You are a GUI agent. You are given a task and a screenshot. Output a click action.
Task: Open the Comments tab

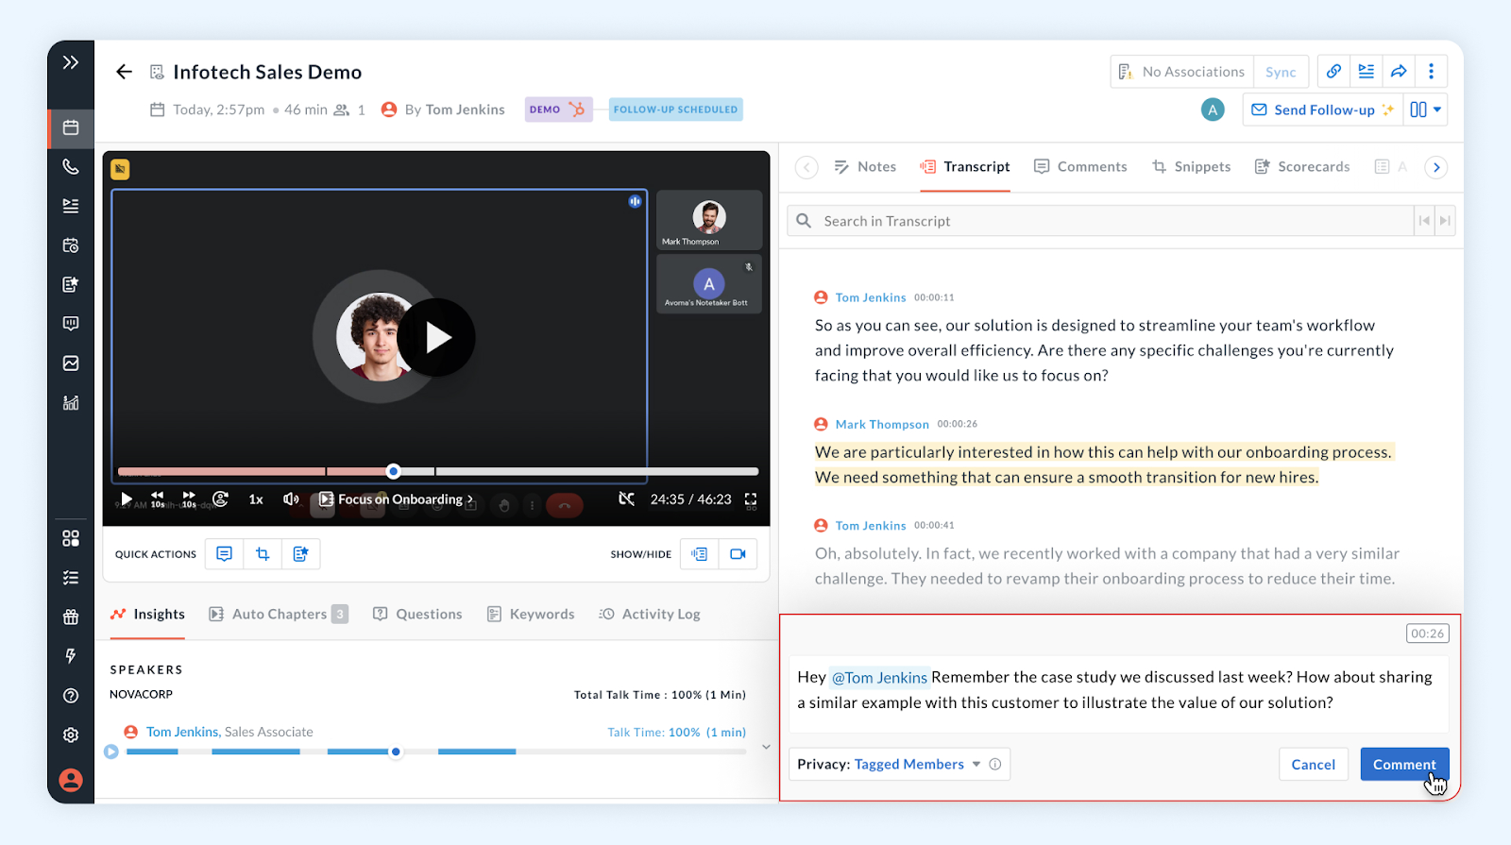tap(1080, 167)
